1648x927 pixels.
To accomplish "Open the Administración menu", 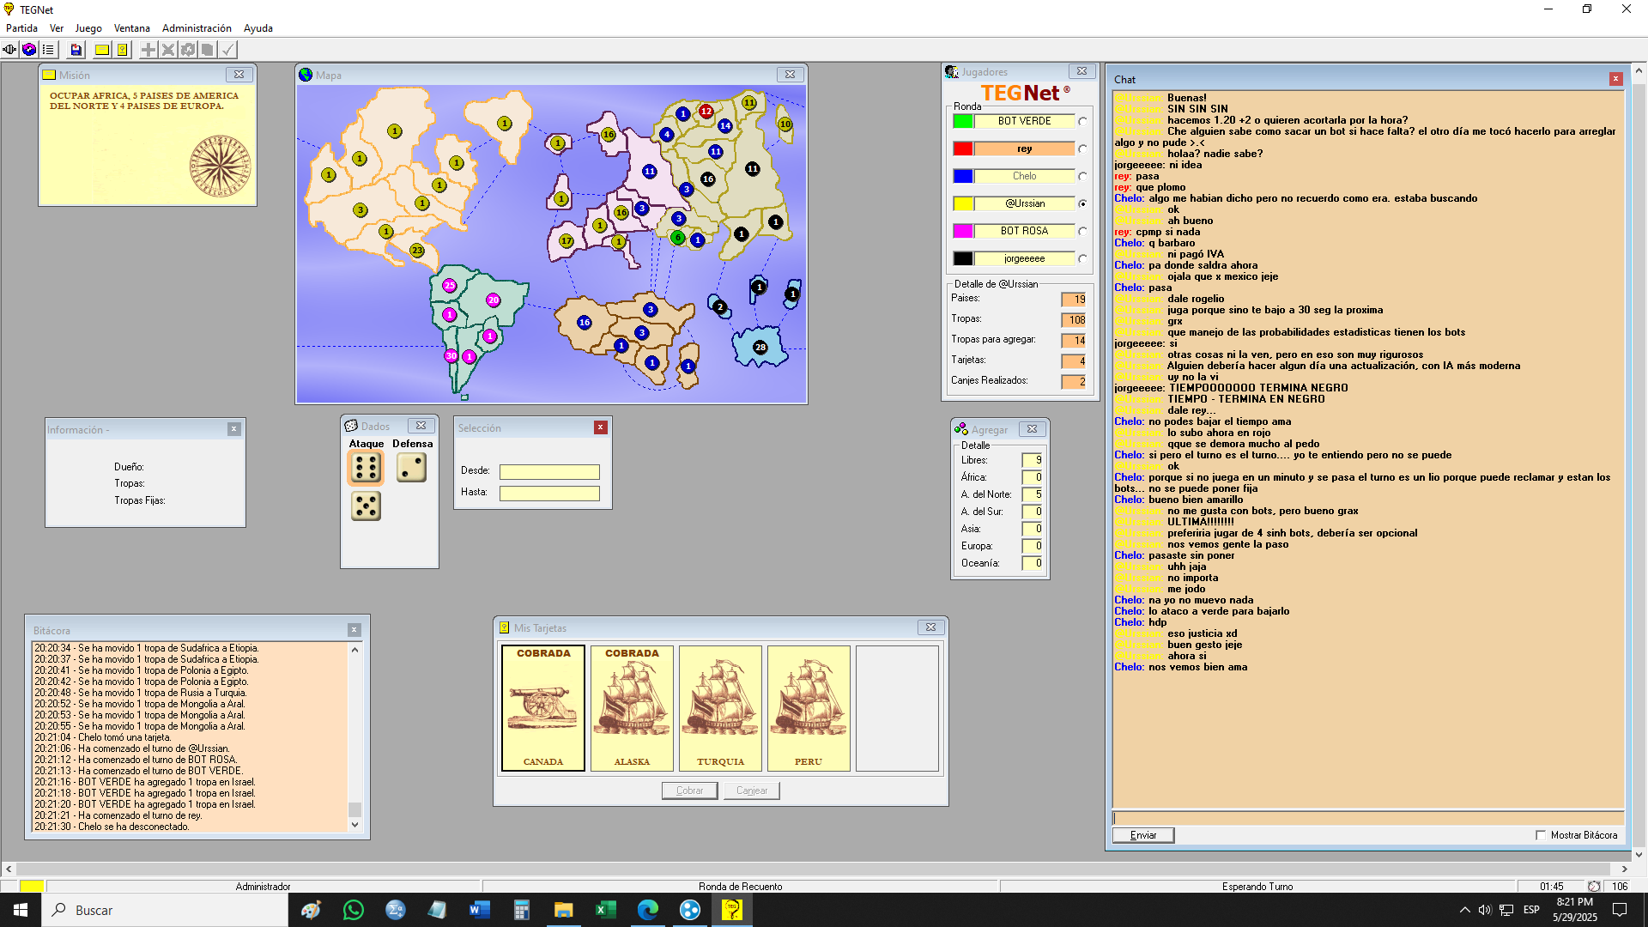I will tap(197, 28).
